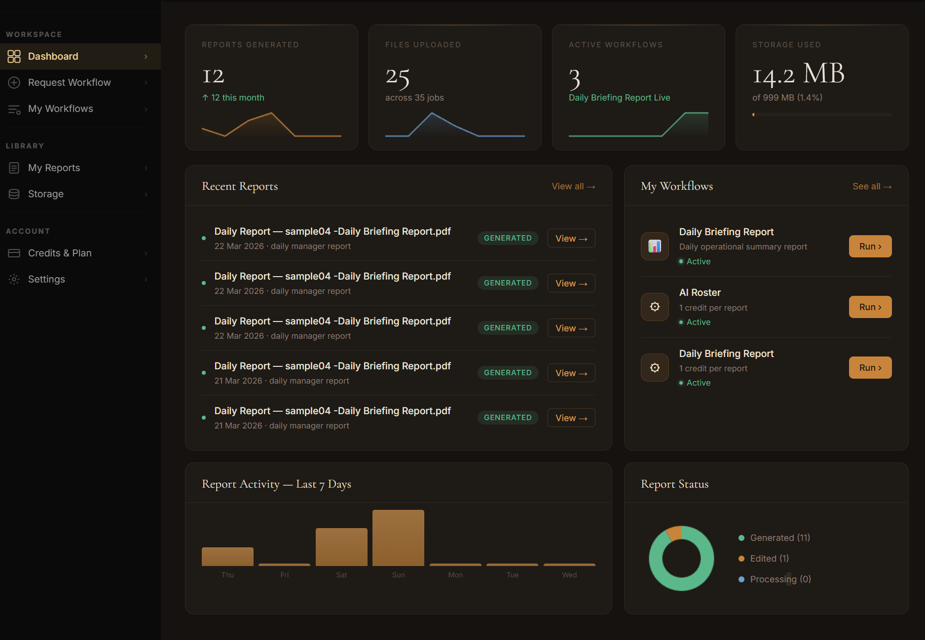Click the Active status dot for AI Roster
Screen dimensions: 925x640
682,322
